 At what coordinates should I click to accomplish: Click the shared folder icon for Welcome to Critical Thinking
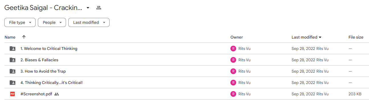point(13,49)
